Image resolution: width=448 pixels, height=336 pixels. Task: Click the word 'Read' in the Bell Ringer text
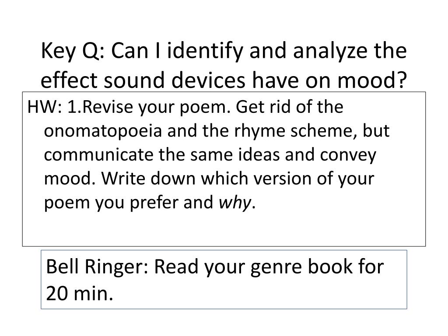(176, 266)
